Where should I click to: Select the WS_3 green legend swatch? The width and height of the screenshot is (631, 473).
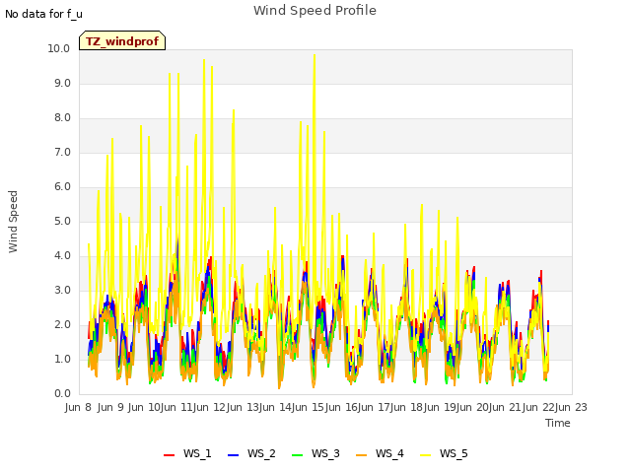pos(298,454)
